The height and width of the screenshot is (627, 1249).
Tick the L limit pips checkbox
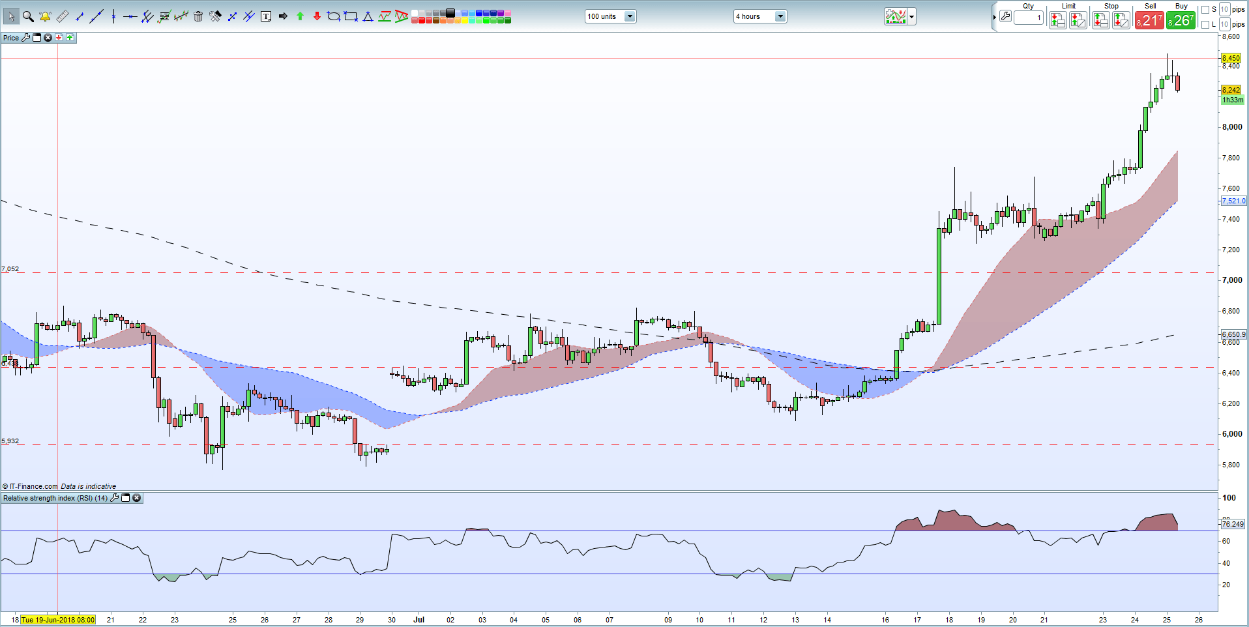pos(1205,25)
